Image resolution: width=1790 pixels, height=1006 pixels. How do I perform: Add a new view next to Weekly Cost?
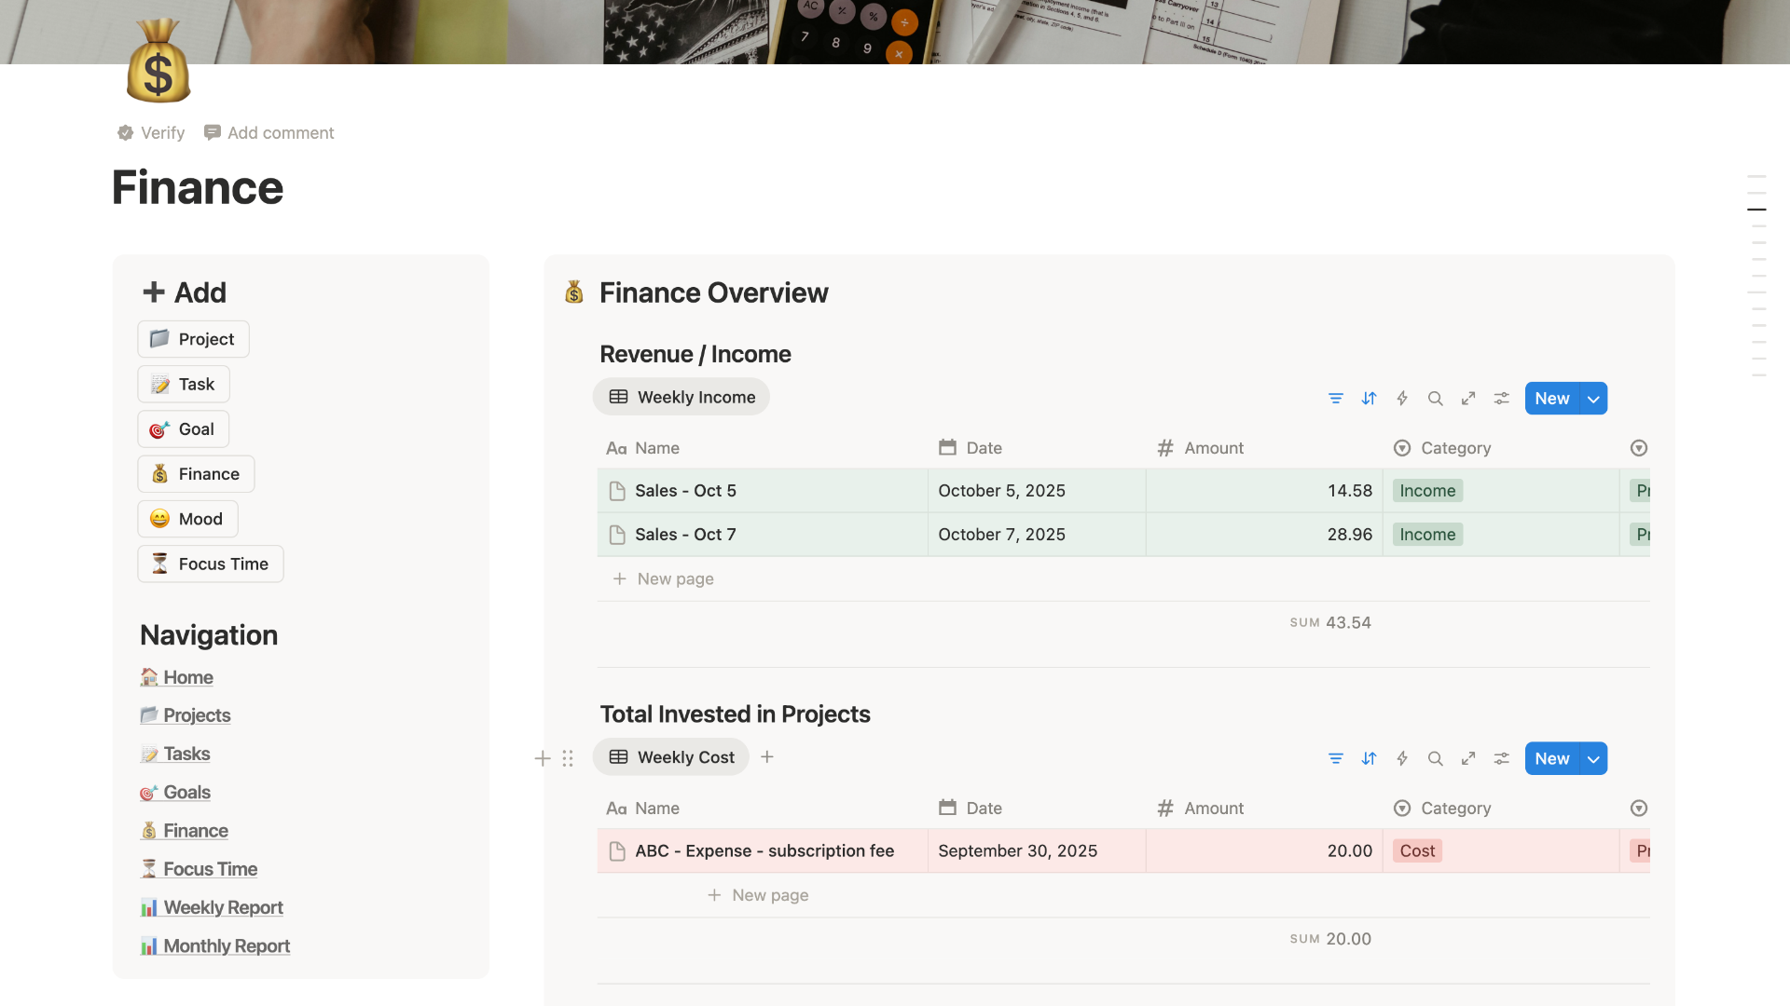[767, 757]
